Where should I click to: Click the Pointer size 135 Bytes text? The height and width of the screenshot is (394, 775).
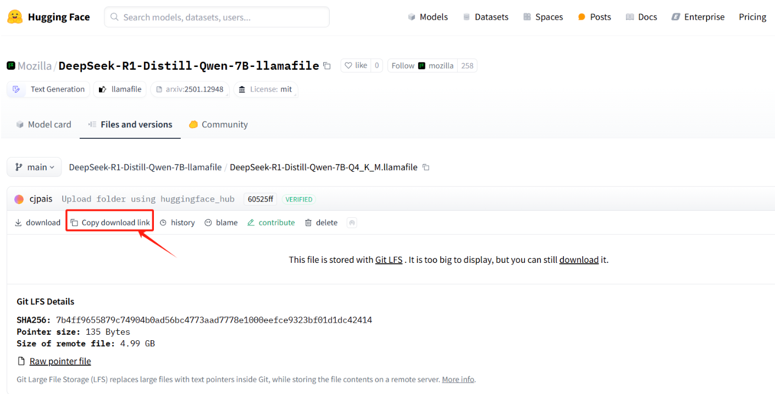tap(74, 331)
